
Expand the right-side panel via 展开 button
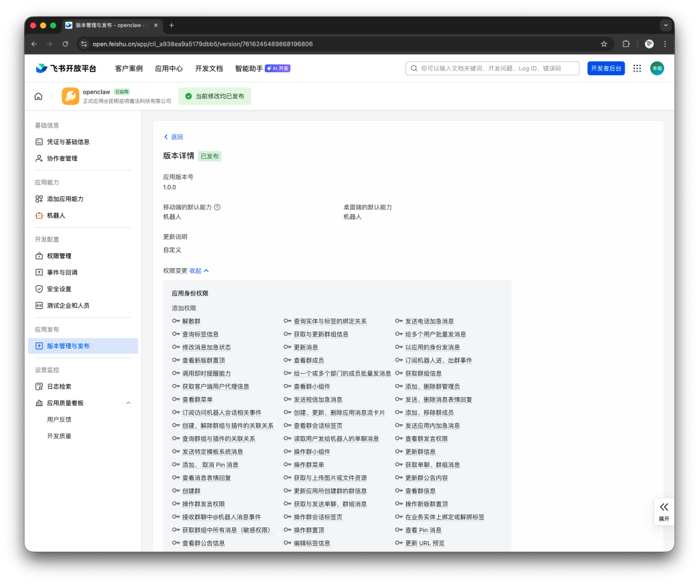coord(663,512)
